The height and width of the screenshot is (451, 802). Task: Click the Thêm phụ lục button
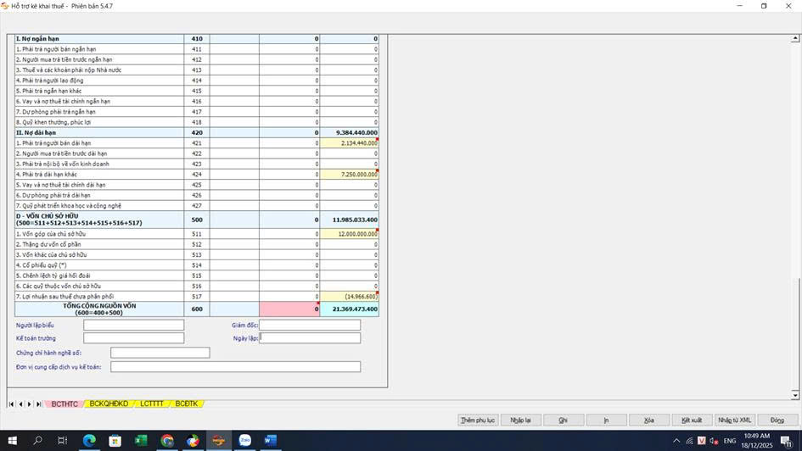pyautogui.click(x=478, y=420)
